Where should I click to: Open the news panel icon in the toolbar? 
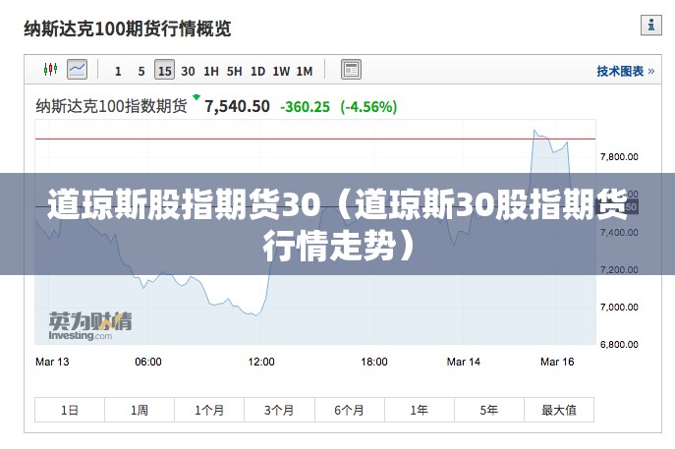pyautogui.click(x=351, y=70)
